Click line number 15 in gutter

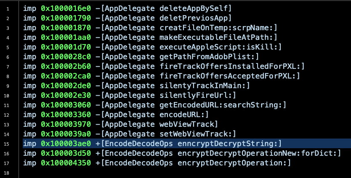tap(9, 144)
